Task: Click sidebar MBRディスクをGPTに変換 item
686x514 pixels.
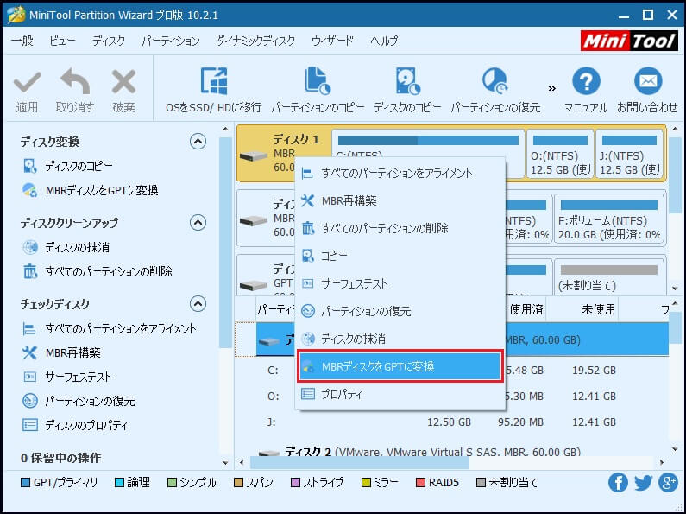Action: pos(90,190)
